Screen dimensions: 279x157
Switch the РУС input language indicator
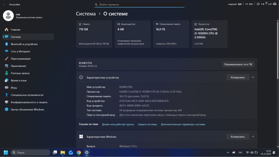click(x=240, y=153)
